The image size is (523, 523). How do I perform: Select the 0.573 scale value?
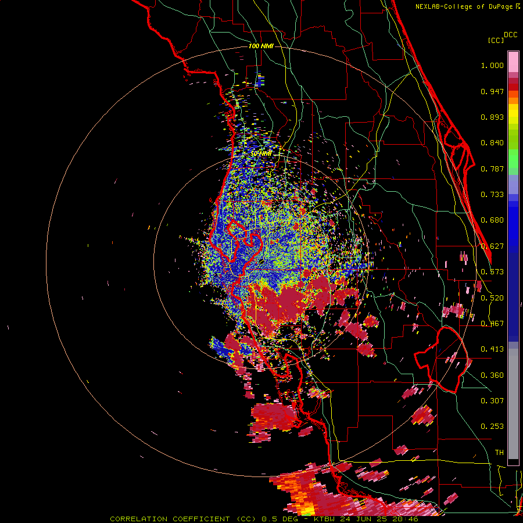[492, 272]
